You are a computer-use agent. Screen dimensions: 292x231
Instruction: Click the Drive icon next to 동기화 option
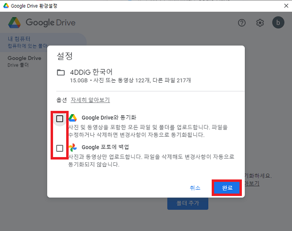click(73, 118)
